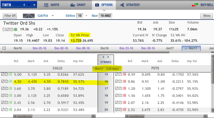Screen dimensions: 214x118
Task: Switch to the QUOTE tab
Action: pos(52,5)
